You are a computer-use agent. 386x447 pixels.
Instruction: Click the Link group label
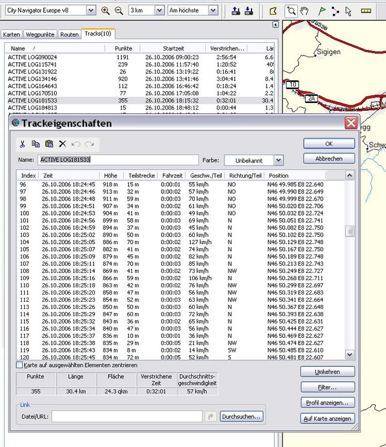point(25,405)
